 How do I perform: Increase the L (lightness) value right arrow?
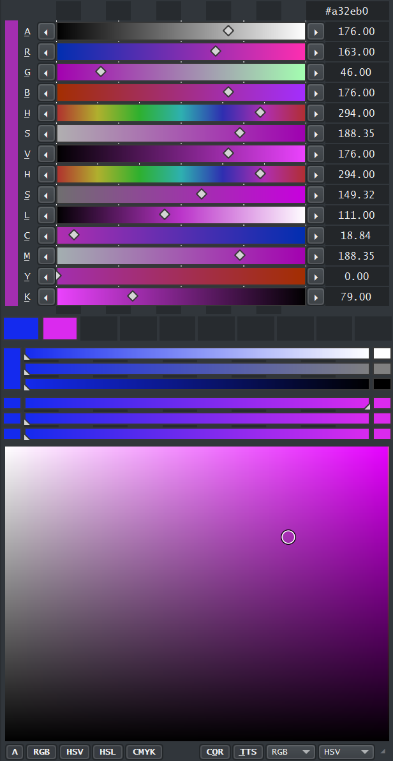click(x=316, y=215)
